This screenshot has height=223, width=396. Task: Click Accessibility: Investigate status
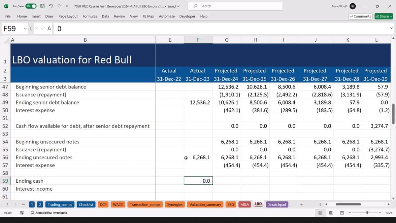click(49, 213)
